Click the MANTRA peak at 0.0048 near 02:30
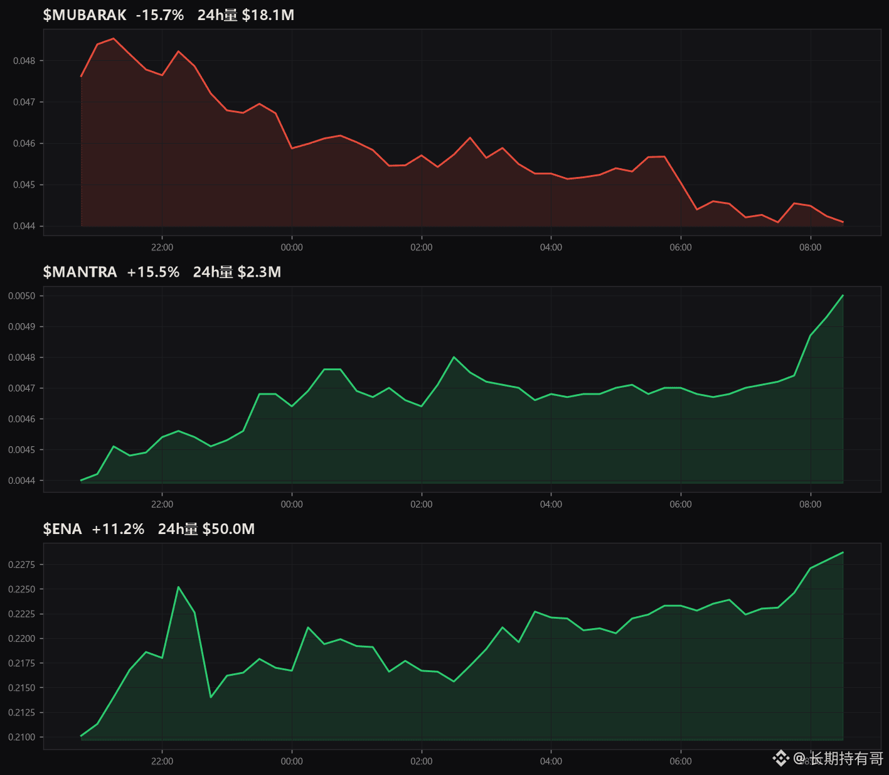 pos(454,357)
